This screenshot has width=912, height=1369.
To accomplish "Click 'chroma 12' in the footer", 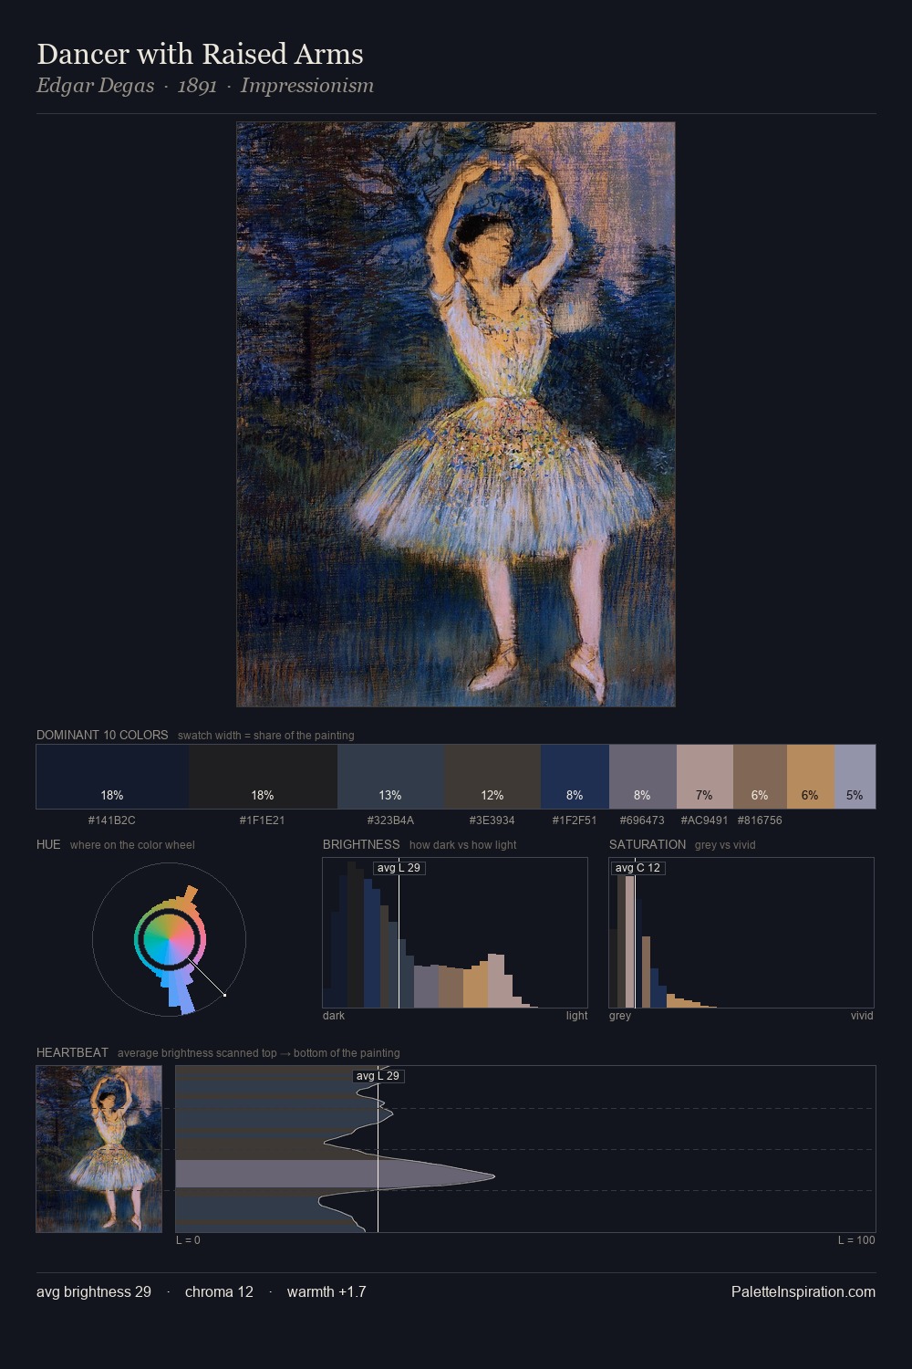I will tap(219, 1291).
